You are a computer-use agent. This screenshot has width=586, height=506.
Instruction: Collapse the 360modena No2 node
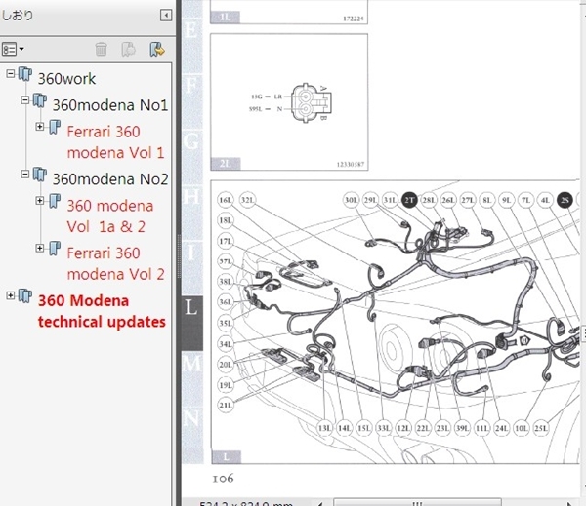[x=25, y=174]
